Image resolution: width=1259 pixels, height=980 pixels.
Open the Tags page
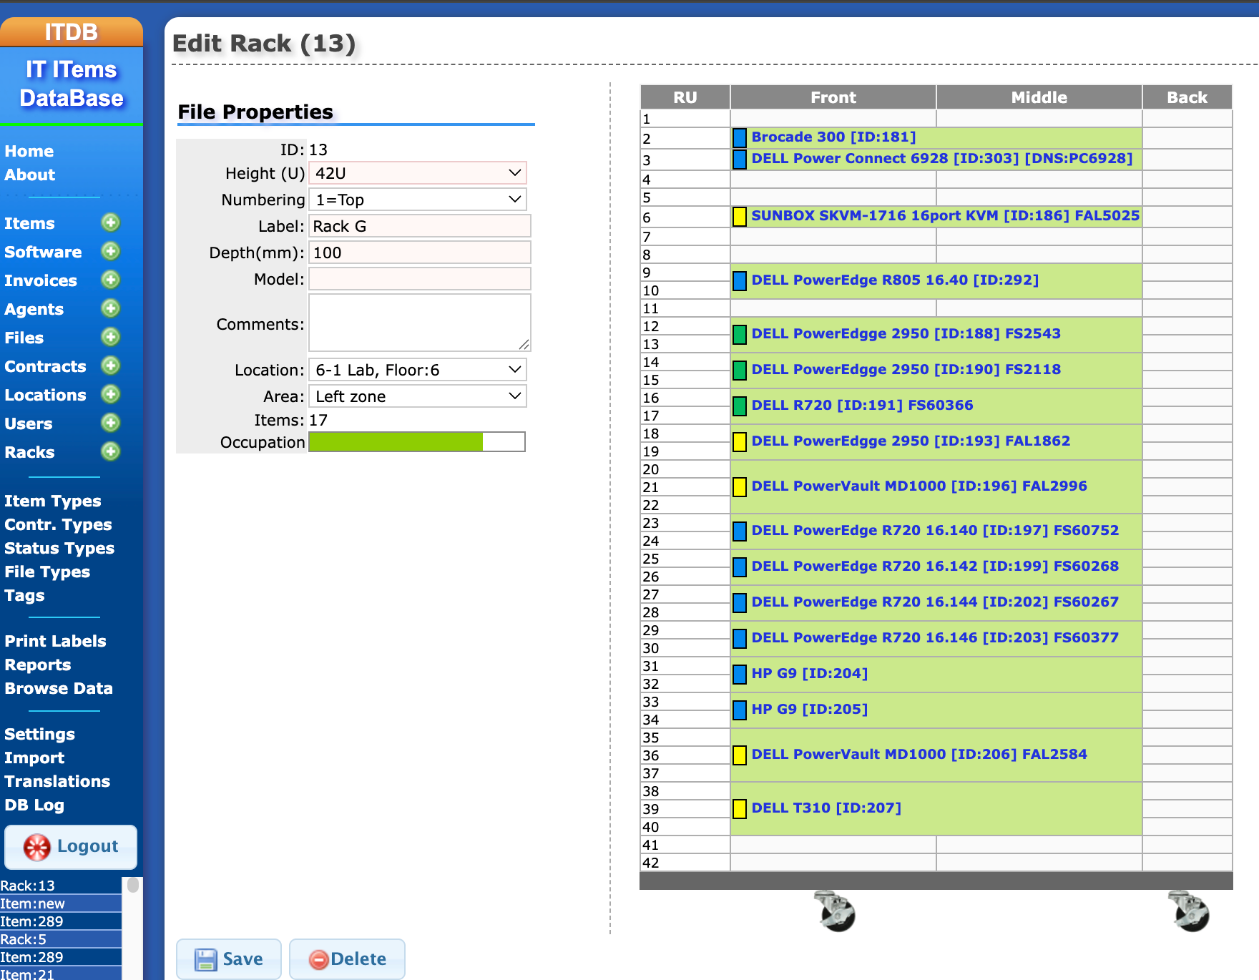click(x=24, y=595)
